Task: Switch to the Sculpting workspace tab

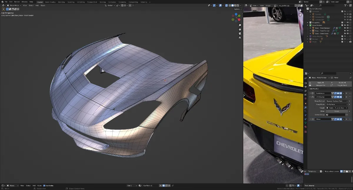Action: tap(71, 2)
